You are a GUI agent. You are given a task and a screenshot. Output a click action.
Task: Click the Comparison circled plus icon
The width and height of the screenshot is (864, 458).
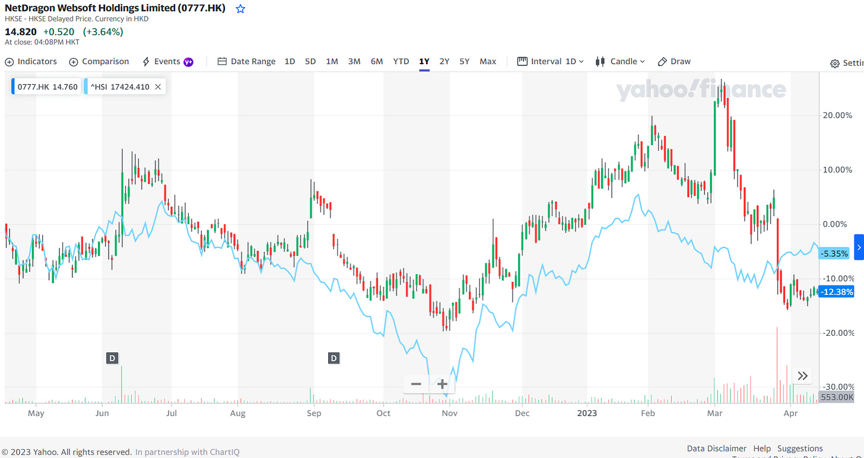tap(74, 62)
